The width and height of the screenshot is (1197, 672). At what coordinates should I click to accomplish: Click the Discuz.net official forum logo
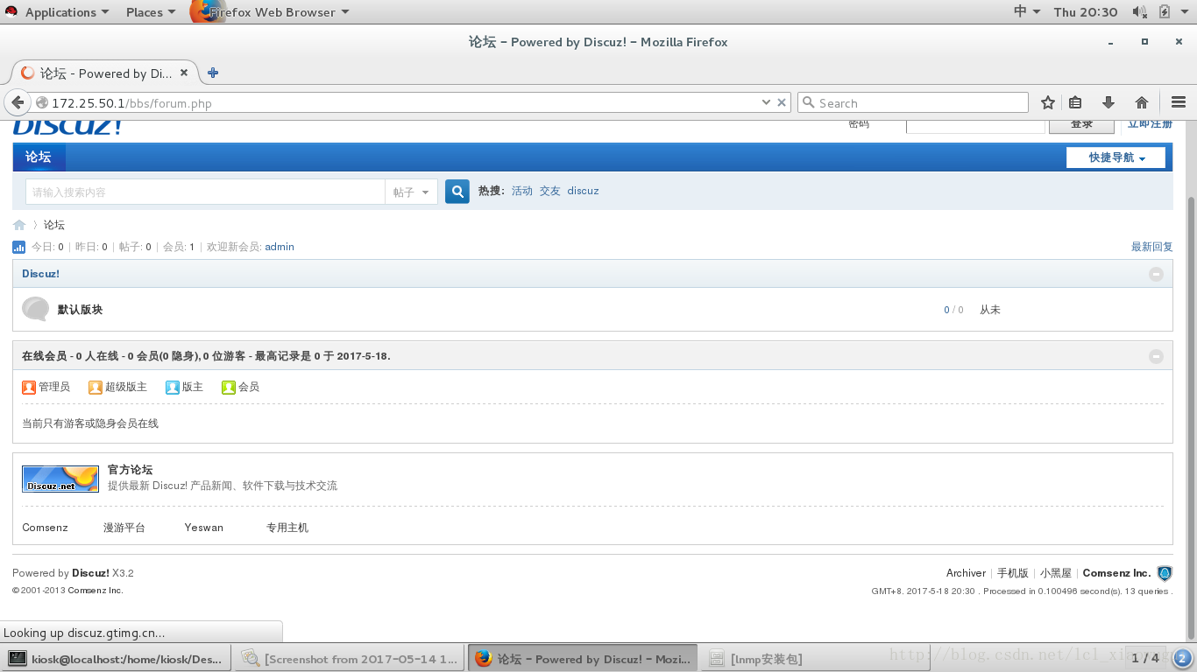pyautogui.click(x=60, y=479)
